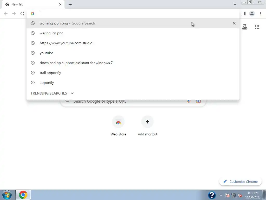Viewport: 266px width, 200px height.
Task: Open the side panel icon
Action: (x=244, y=14)
